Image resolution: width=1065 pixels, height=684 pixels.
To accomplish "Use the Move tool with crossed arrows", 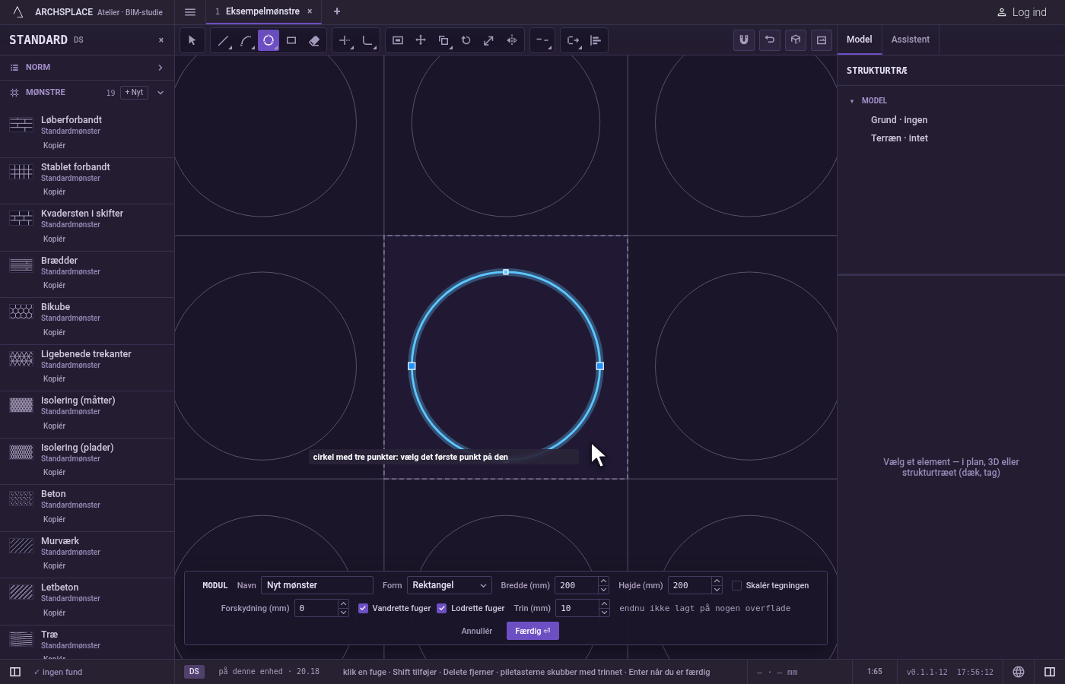I will click(421, 40).
